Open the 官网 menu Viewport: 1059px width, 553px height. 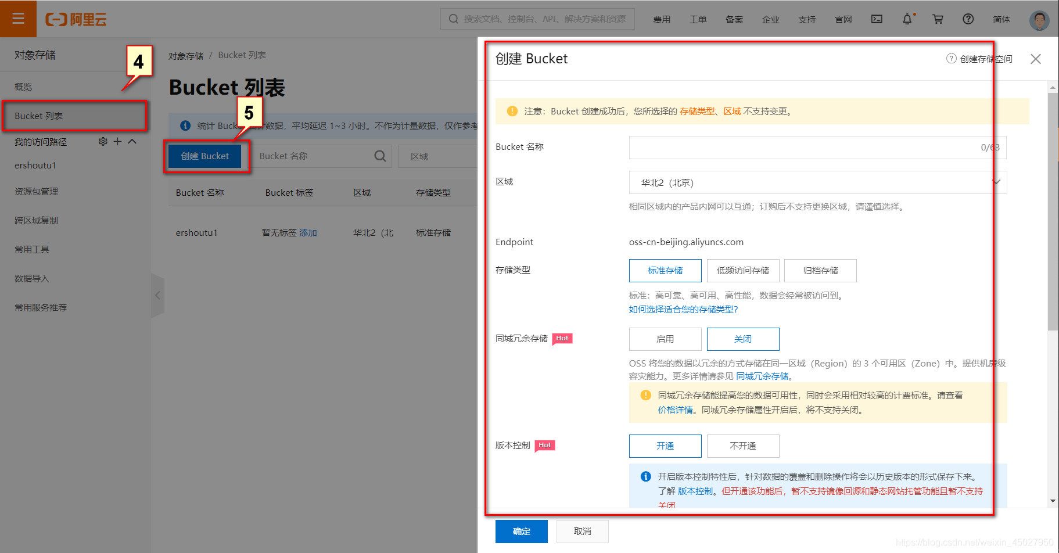(x=843, y=20)
